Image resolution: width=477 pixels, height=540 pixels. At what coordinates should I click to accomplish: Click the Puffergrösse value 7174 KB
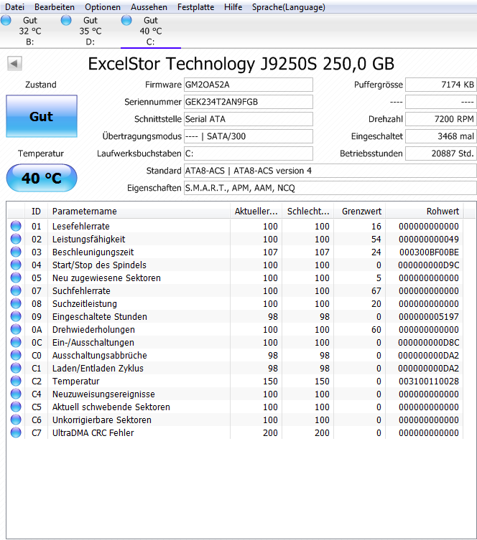tap(441, 85)
